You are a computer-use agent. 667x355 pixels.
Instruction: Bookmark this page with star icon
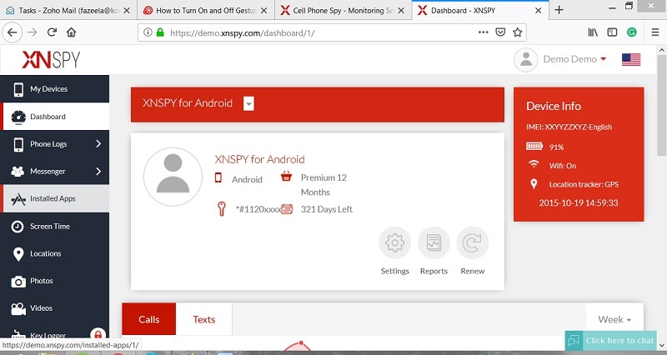pos(517,32)
